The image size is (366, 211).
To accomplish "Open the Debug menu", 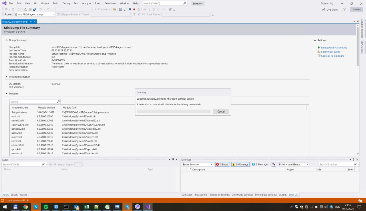I will [66, 3].
